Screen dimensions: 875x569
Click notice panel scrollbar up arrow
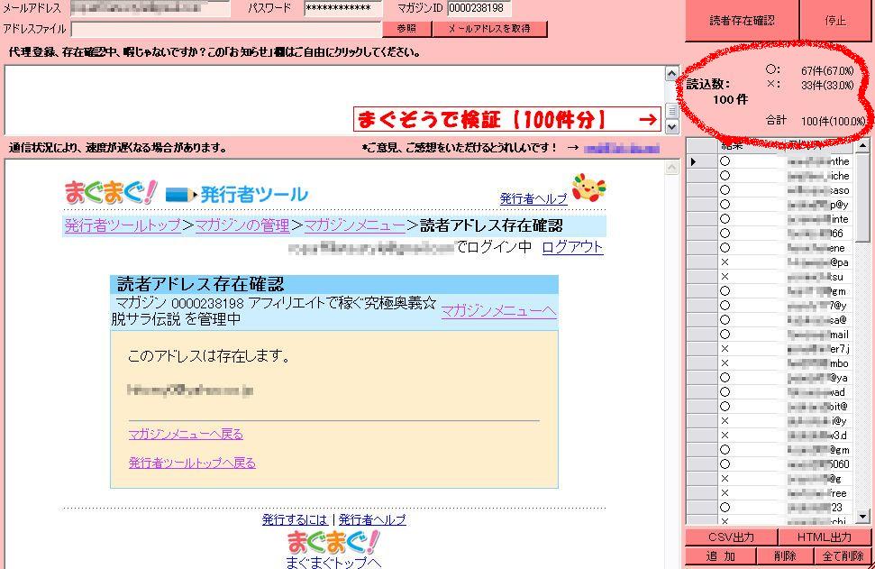click(672, 73)
